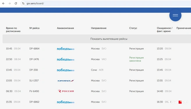
Task: Click scheduled time 13:05 09.04
Action: [13, 81]
